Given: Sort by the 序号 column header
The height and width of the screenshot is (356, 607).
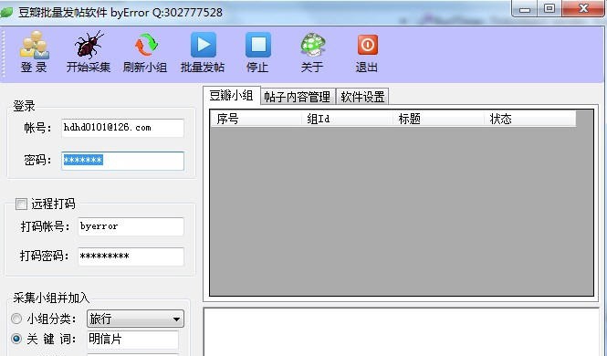Looking at the screenshot, I should point(256,119).
